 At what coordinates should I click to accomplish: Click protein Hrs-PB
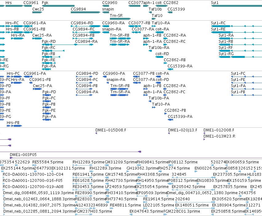[13, 123]
